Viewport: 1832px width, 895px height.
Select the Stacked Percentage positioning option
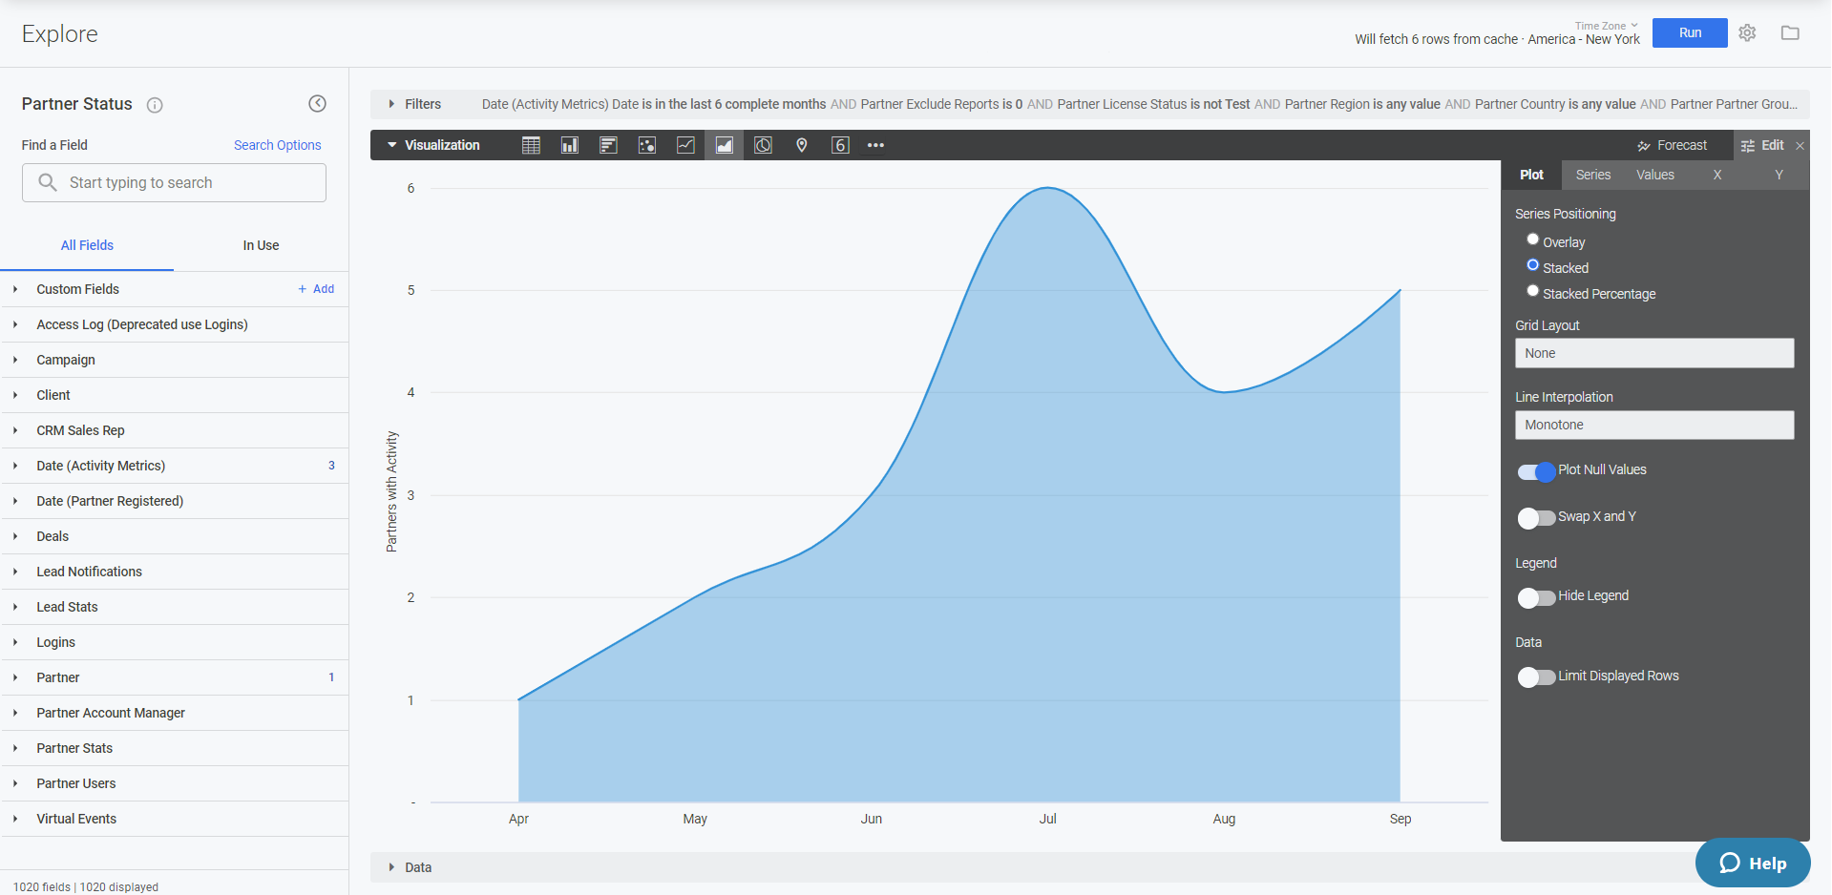[1533, 290]
